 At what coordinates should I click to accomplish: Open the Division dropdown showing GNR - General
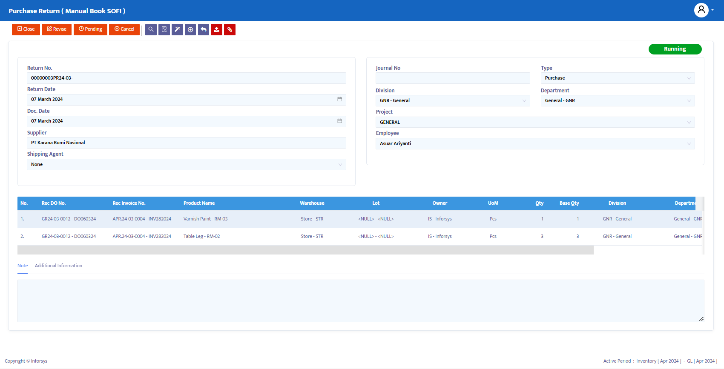pyautogui.click(x=453, y=100)
